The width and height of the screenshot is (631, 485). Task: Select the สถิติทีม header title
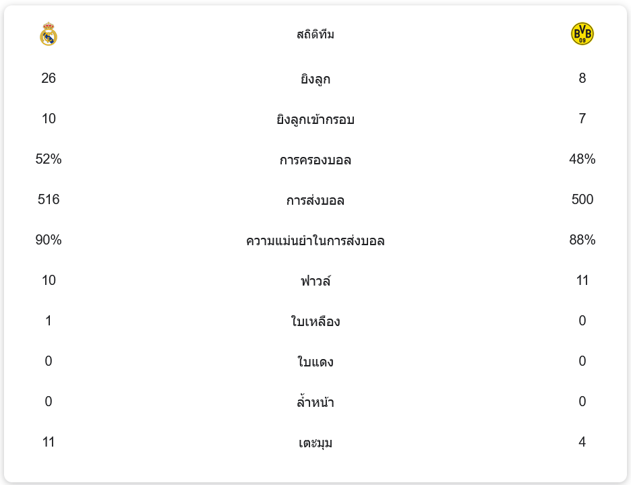tap(315, 34)
